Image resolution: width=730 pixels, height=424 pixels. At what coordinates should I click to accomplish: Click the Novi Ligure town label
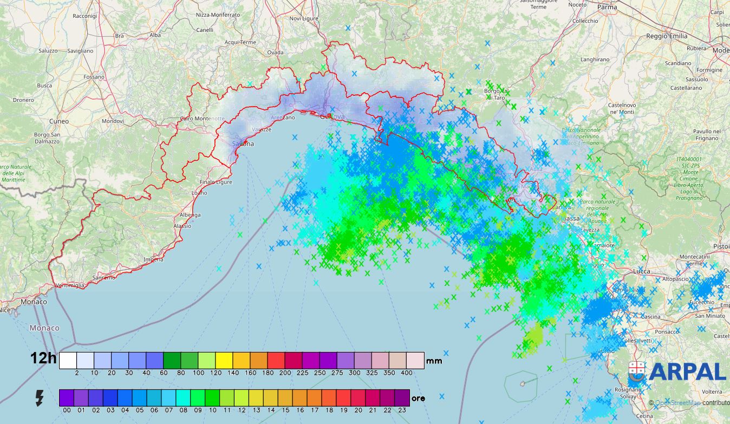pos(303,18)
